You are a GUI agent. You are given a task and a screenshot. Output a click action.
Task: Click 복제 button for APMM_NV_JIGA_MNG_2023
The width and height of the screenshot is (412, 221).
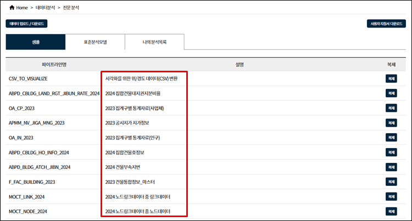pyautogui.click(x=391, y=123)
